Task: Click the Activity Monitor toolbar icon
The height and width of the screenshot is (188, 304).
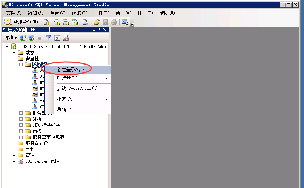Action: 125,22
